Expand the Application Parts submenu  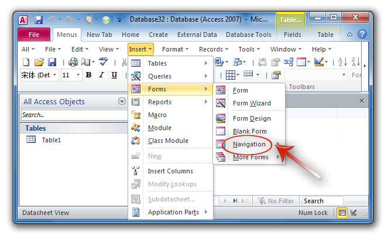pyautogui.click(x=206, y=212)
